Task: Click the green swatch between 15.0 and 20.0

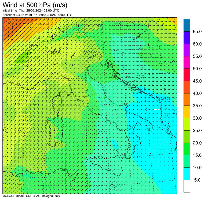Action: click(187, 149)
